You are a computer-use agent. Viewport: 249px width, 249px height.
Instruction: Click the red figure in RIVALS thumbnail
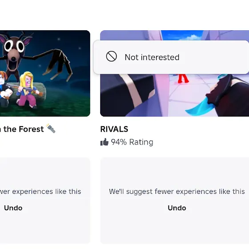[183, 79]
